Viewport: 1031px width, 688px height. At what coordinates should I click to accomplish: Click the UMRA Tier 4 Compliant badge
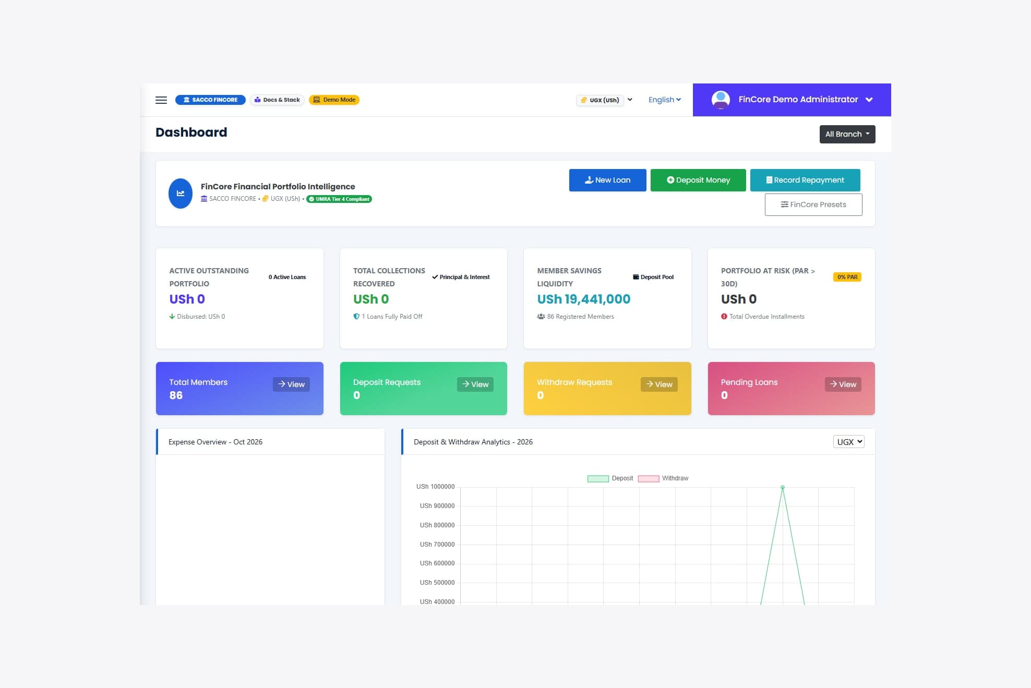(x=339, y=199)
